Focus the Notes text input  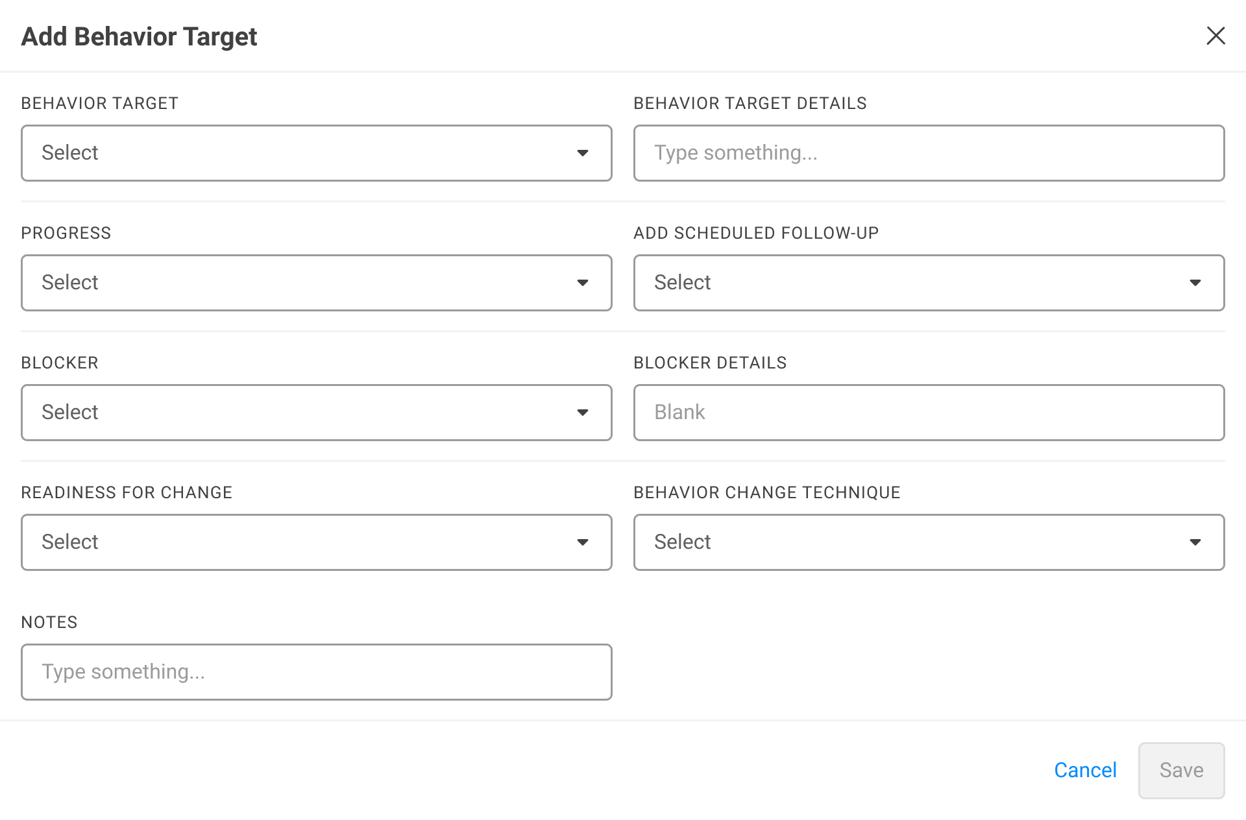(316, 672)
